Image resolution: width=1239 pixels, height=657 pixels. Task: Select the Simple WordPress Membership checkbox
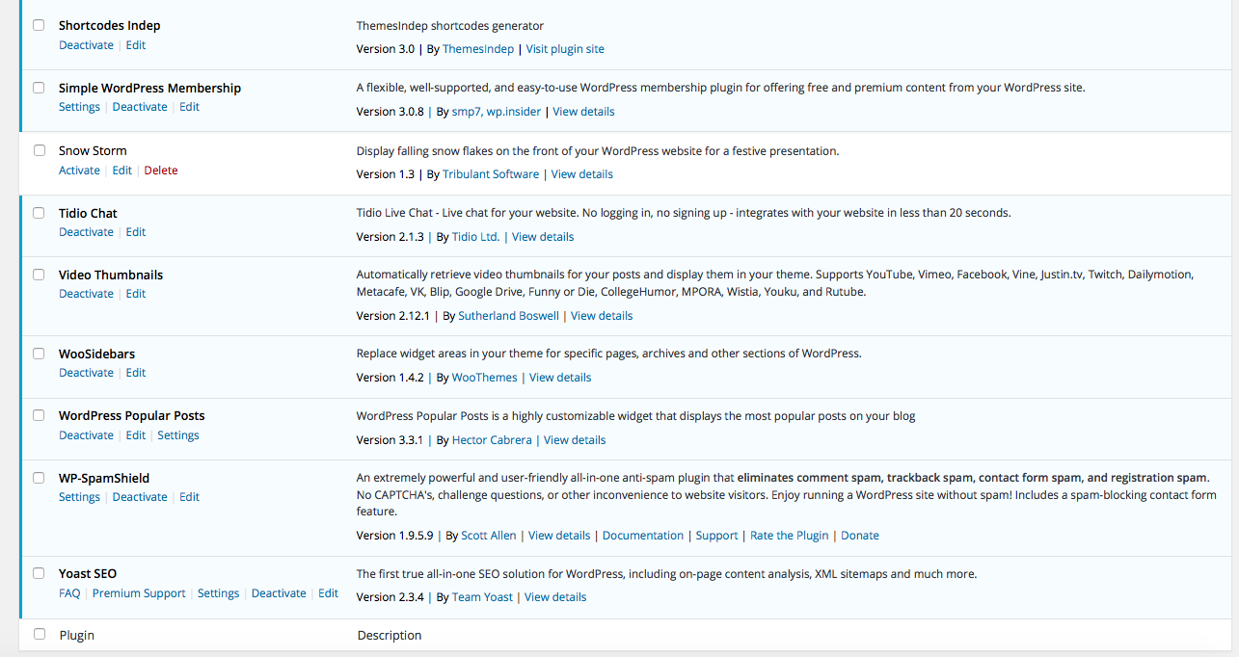point(40,88)
